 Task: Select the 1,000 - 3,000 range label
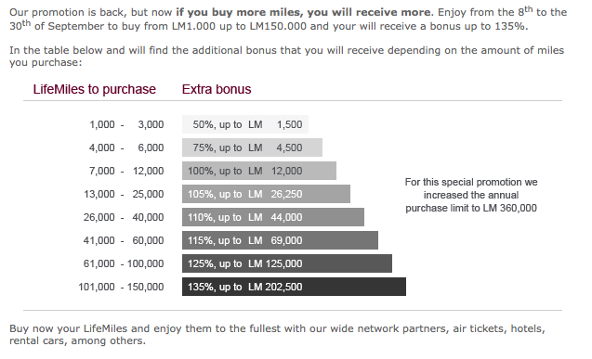(x=126, y=124)
